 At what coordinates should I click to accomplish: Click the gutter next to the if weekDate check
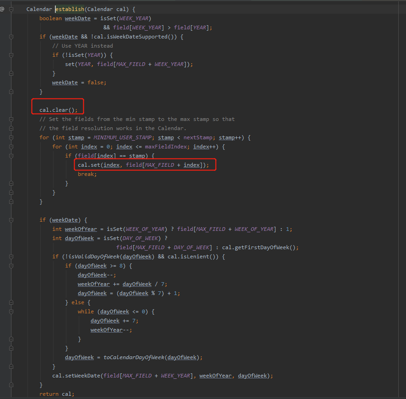pyautogui.click(x=4, y=219)
